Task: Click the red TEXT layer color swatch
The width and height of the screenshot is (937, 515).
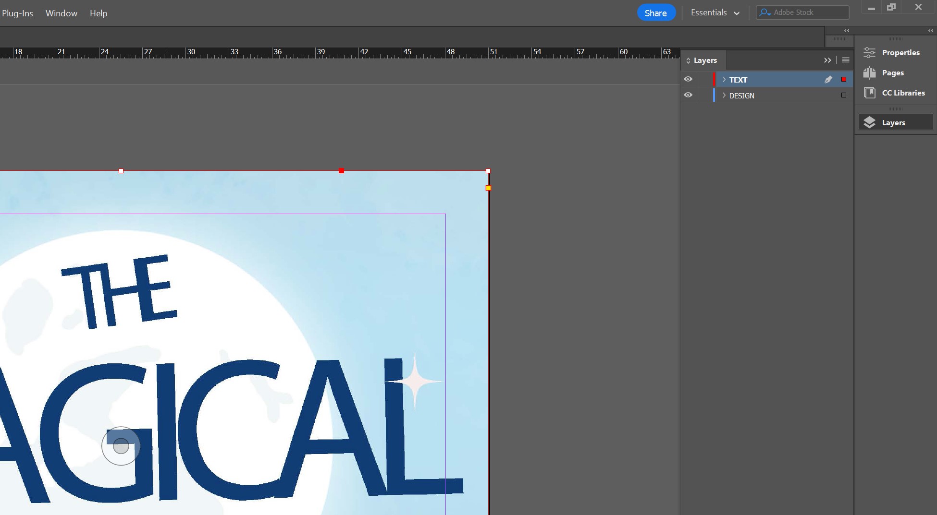Action: tap(844, 79)
